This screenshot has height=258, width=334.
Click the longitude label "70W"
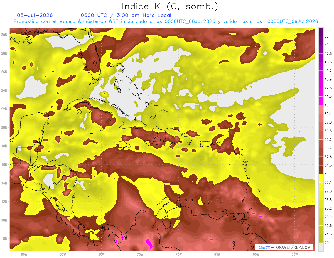179,254
